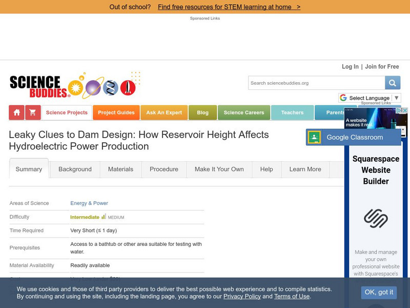Select the Background tab
Image resolution: width=410 pixels, height=308 pixels.
[76, 169]
